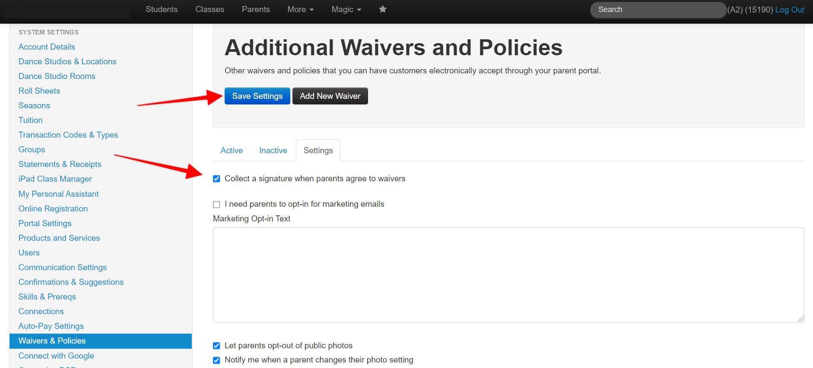Viewport: 813px width, 368px height.
Task: Go to Classes in the navbar
Action: (x=210, y=9)
